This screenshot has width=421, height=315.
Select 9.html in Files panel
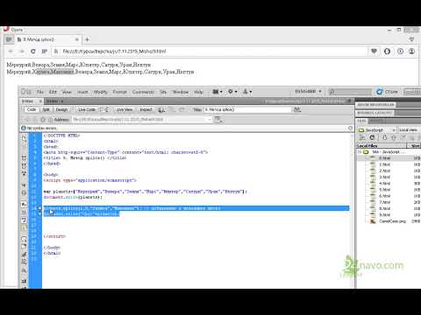point(384,215)
